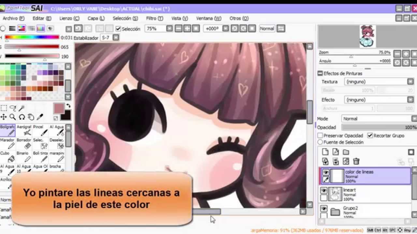
Task: Choose the Binario pen tool
Action: pos(24,157)
